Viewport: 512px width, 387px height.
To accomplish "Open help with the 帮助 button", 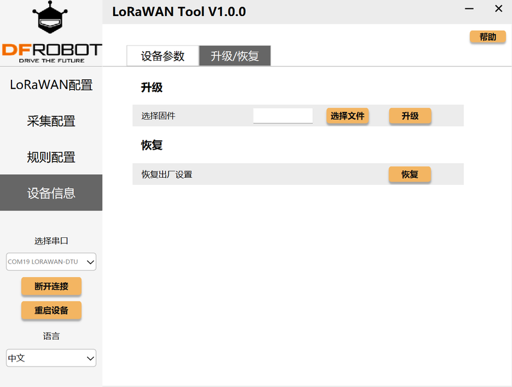I will pos(488,37).
